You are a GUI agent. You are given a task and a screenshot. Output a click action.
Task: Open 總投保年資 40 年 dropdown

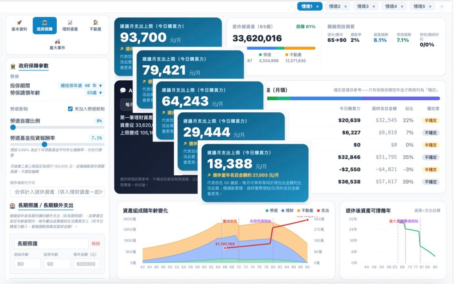tap(81, 86)
